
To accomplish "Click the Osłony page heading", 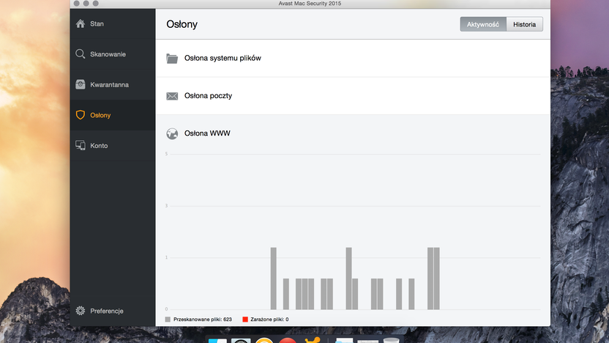I will (x=182, y=24).
